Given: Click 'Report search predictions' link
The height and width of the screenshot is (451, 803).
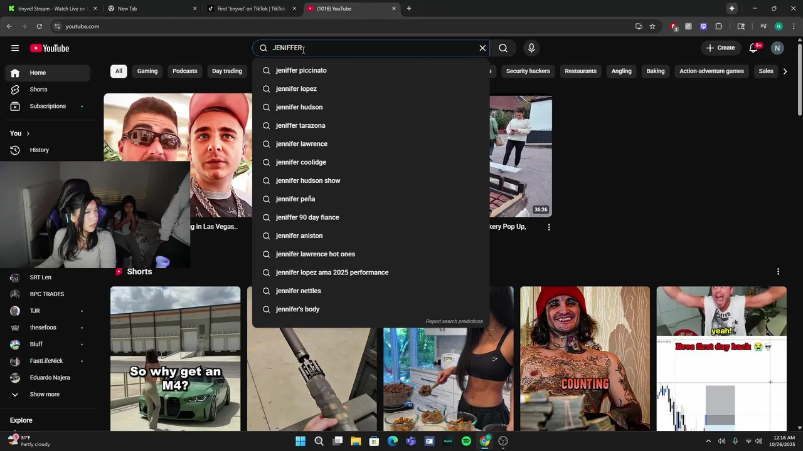Looking at the screenshot, I should [454, 321].
